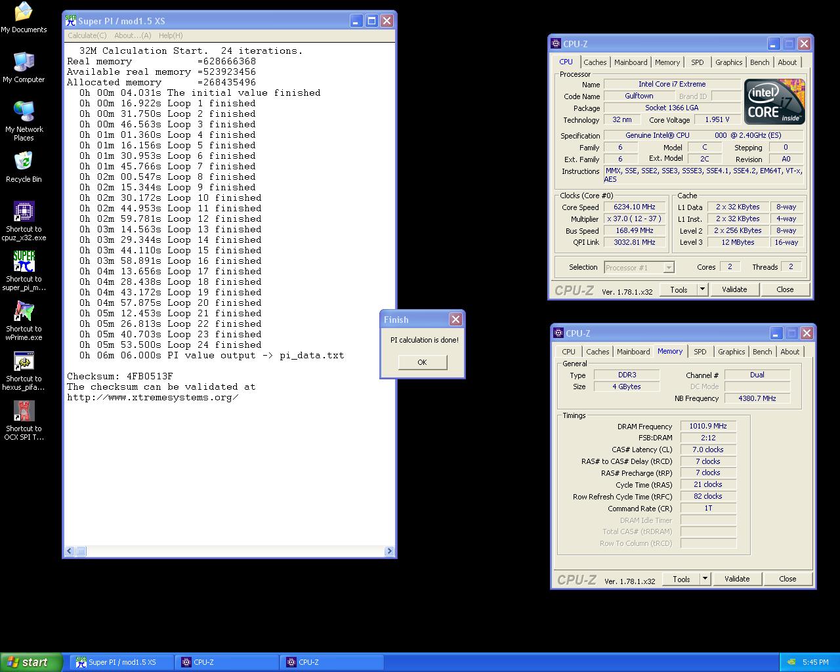
Task: Select SPD tab in lower CPU-Z window
Action: point(700,352)
